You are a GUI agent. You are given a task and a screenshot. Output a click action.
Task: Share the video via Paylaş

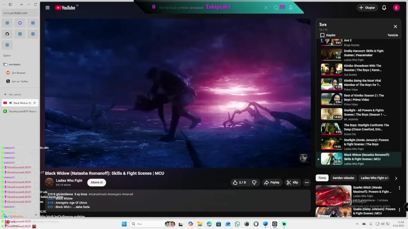click(x=272, y=183)
